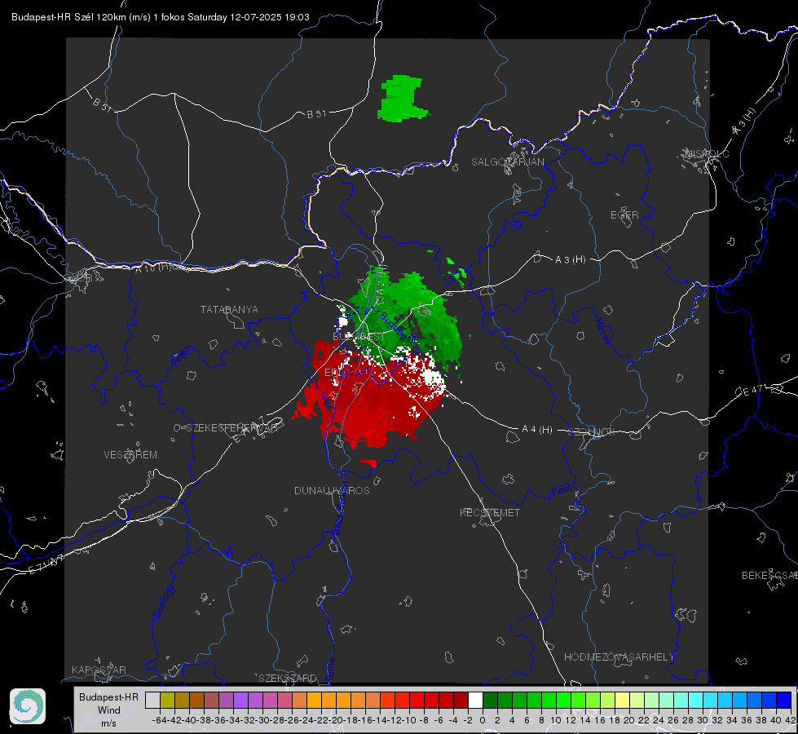Click the BÉKÉSCSABA city label
Screen dimensions: 798x734
click(769, 575)
